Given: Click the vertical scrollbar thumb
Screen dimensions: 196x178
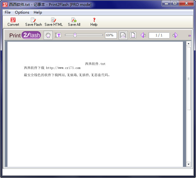Looking at the screenshot, I should tap(189, 79).
